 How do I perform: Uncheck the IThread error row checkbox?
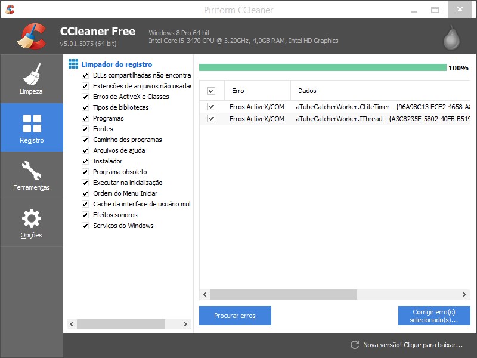click(x=211, y=118)
